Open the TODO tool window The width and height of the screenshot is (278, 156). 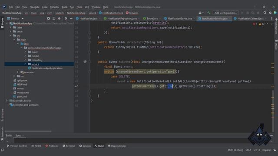pos(36,146)
